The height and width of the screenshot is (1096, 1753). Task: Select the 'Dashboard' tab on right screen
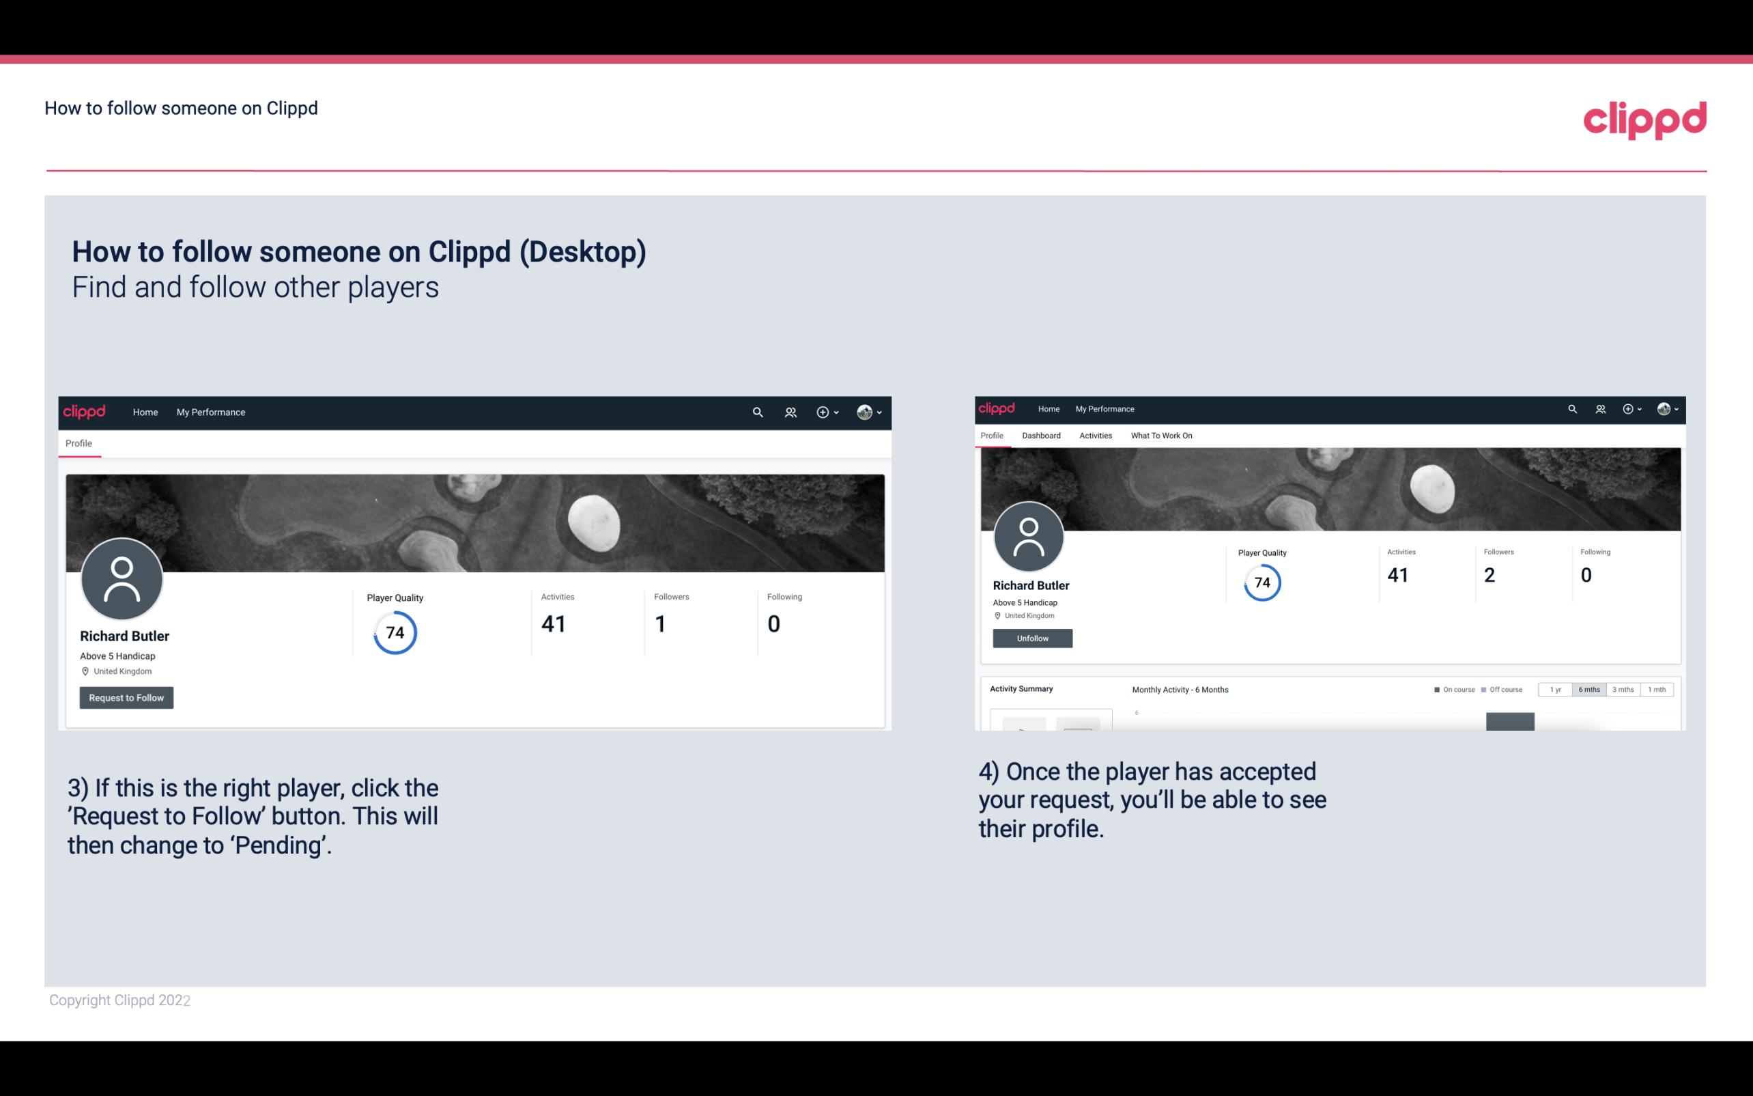(x=1040, y=436)
